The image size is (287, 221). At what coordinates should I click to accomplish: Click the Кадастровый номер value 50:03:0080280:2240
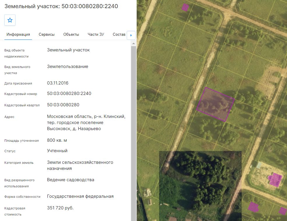[x=69, y=94]
